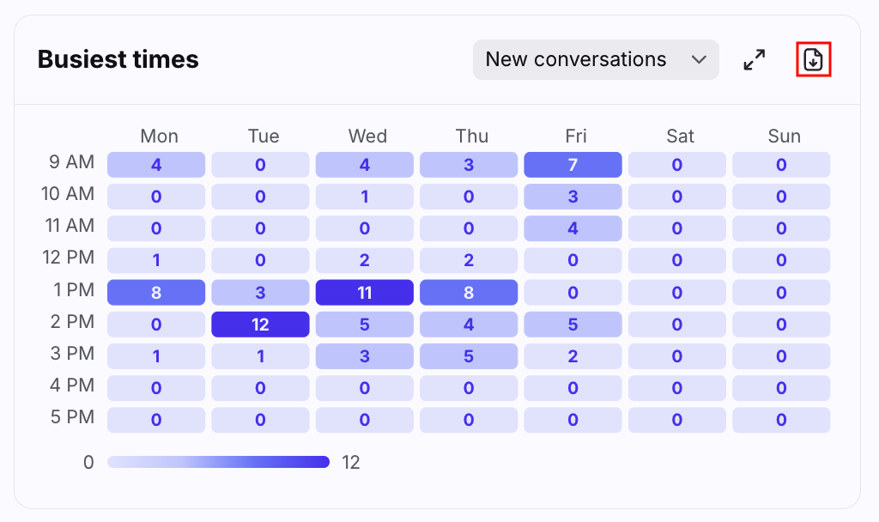The width and height of the screenshot is (879, 522).
Task: Click the Busiest times heading
Action: (118, 59)
